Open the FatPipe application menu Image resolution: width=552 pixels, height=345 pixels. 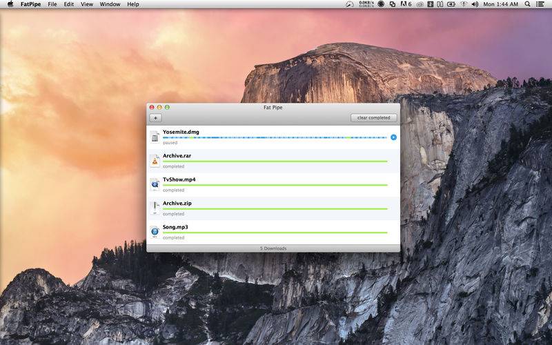pos(30,4)
